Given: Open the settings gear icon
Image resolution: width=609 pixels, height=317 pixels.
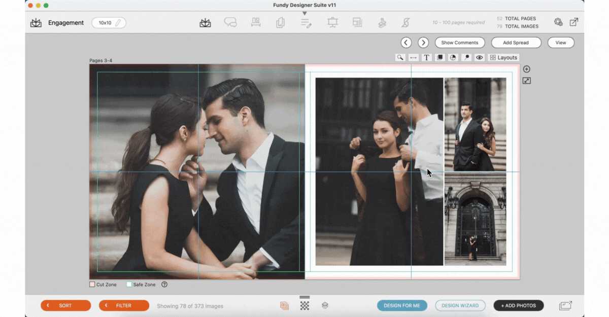Looking at the screenshot, I should point(558,22).
